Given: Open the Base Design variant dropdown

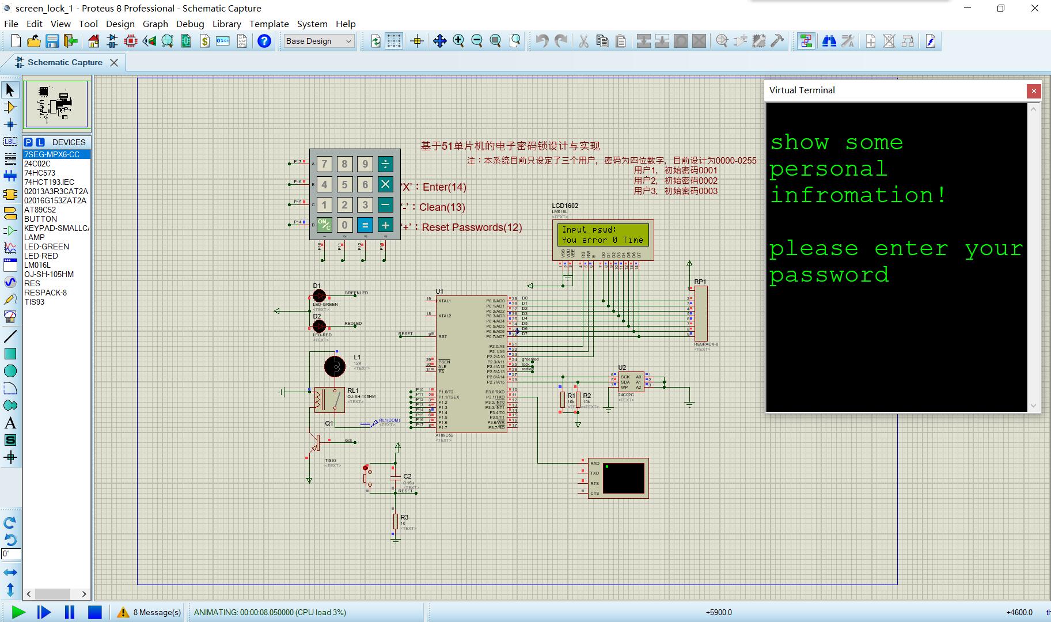Looking at the screenshot, I should coord(319,41).
